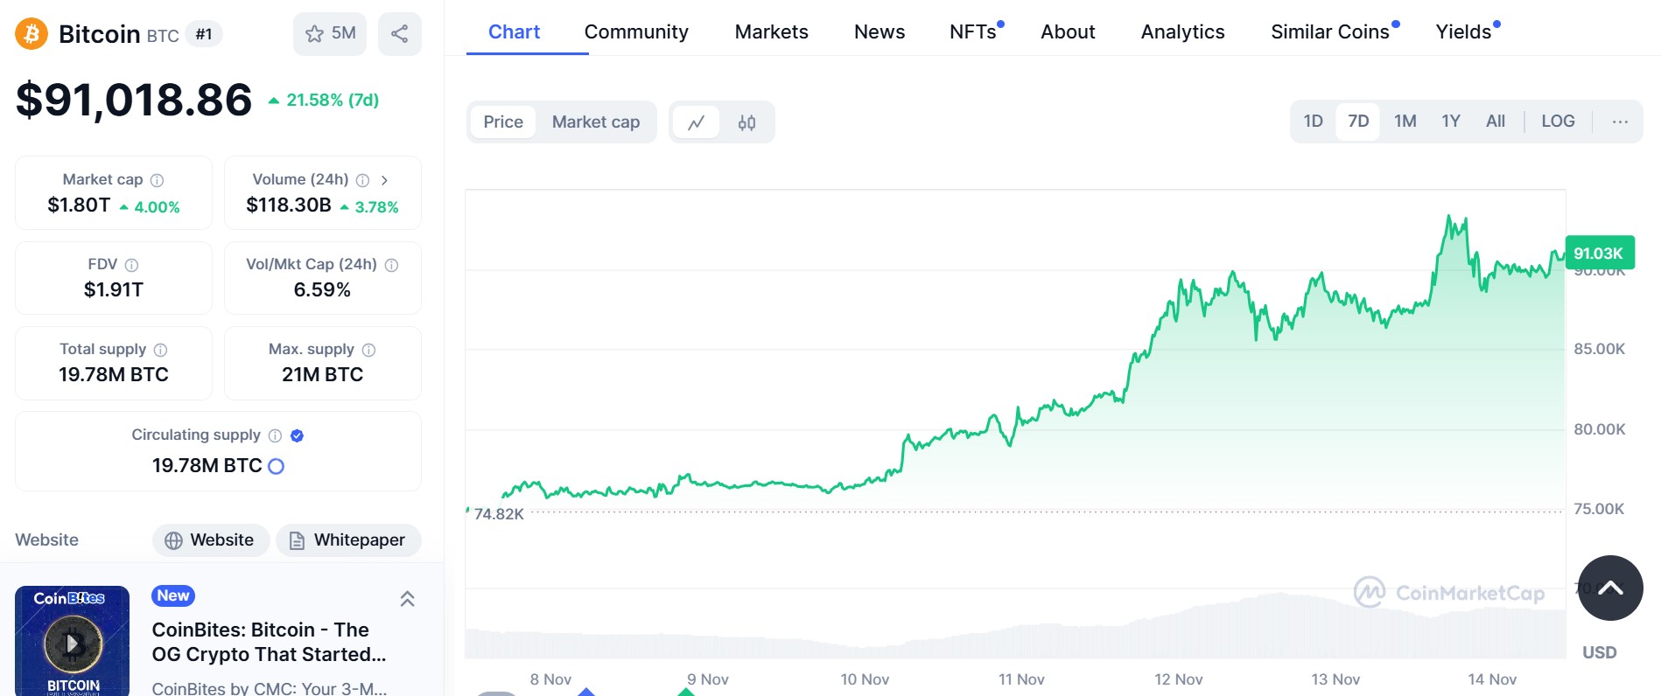Click the 21.58% (7d) change indicator
1661x696 pixels.
pyautogui.click(x=323, y=101)
